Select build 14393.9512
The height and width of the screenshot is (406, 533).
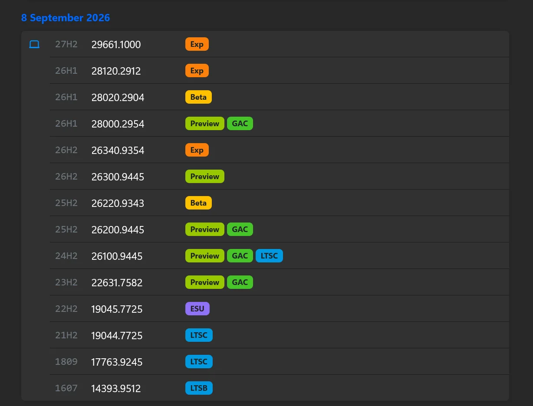pyautogui.click(x=116, y=388)
